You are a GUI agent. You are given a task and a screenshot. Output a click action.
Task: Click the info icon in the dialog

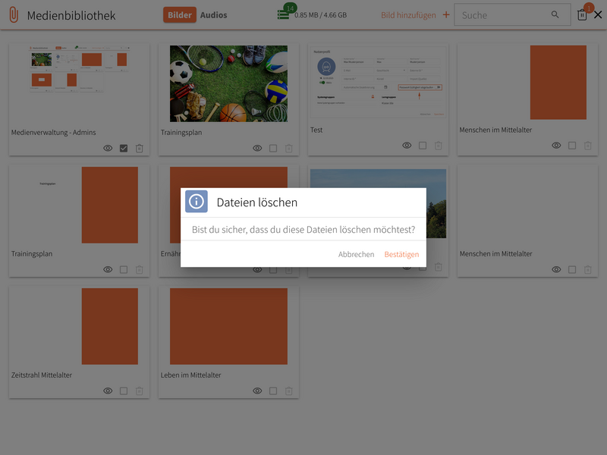coord(197,202)
